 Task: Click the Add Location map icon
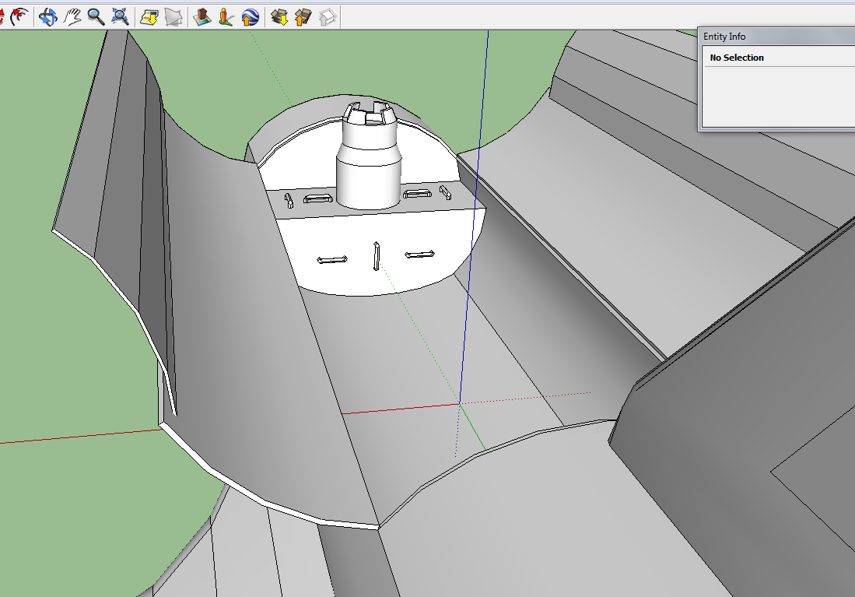tap(149, 17)
